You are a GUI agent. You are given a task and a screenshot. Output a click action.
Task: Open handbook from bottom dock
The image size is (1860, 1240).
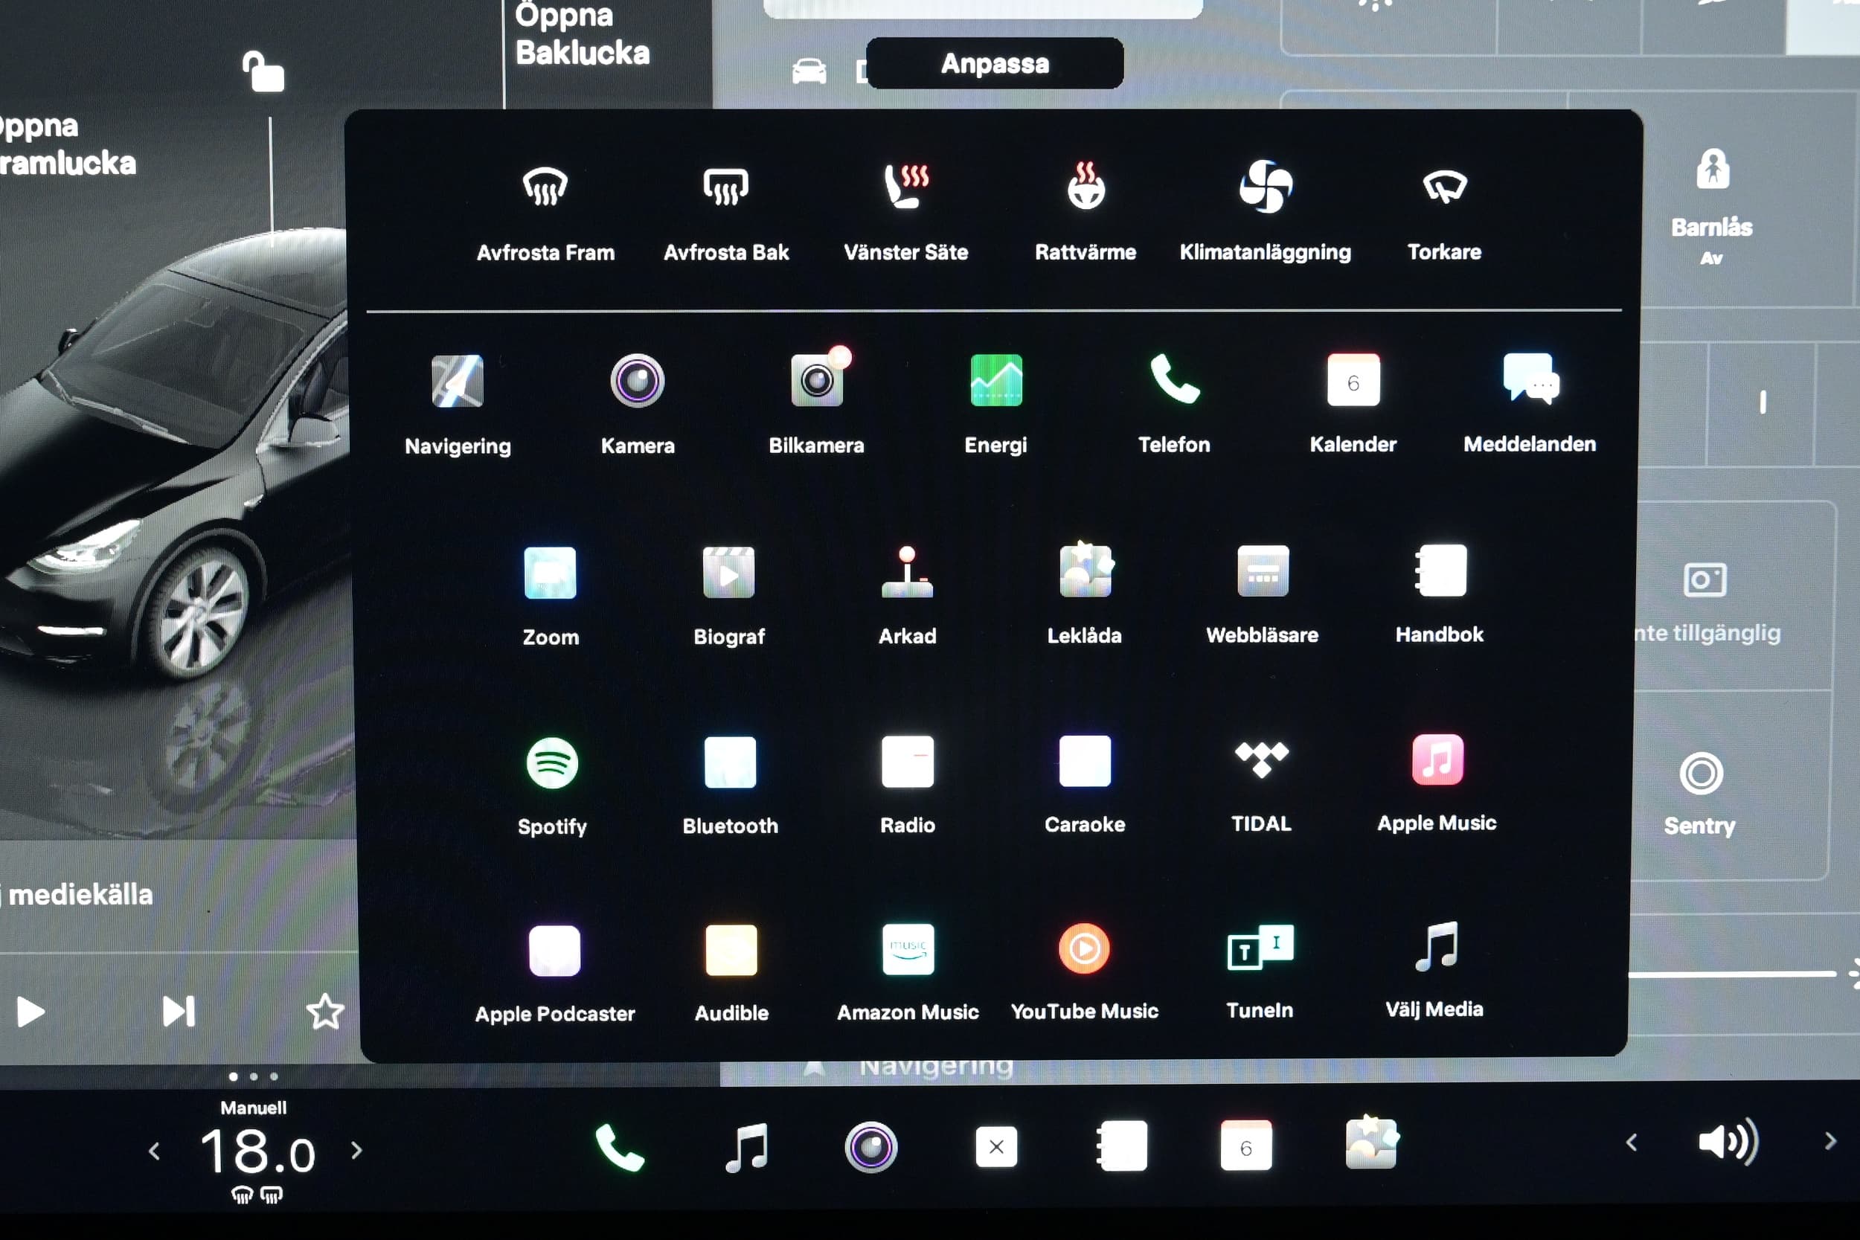coord(1121,1146)
